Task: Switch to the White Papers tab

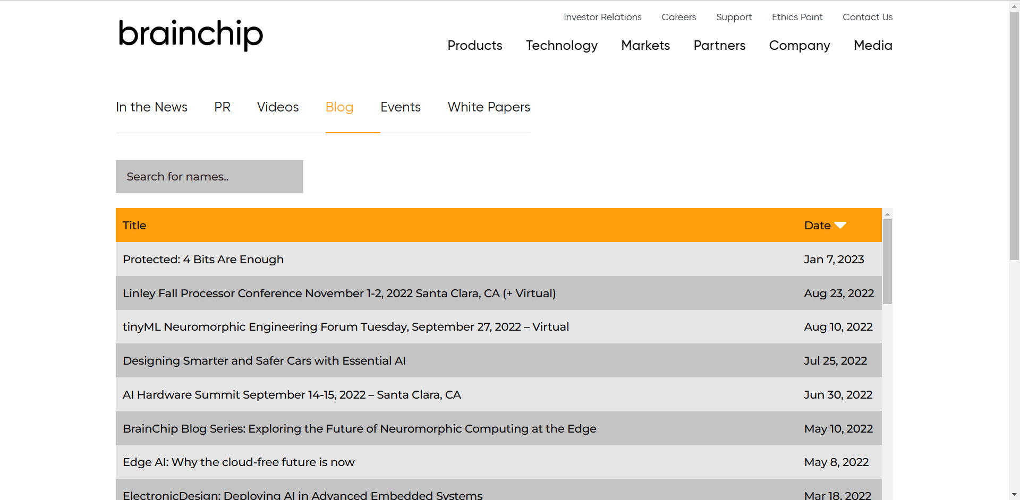Action: pyautogui.click(x=488, y=107)
